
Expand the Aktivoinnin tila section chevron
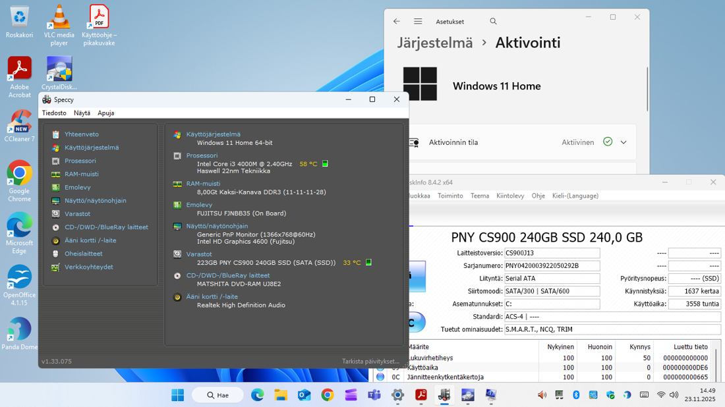tap(623, 142)
